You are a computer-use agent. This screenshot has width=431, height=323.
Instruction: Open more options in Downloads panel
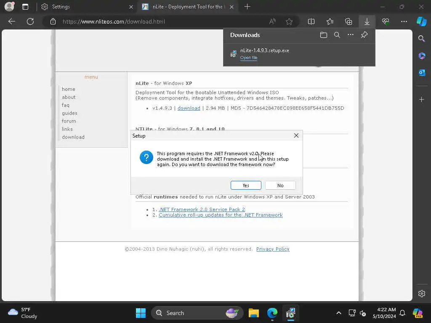351,35
